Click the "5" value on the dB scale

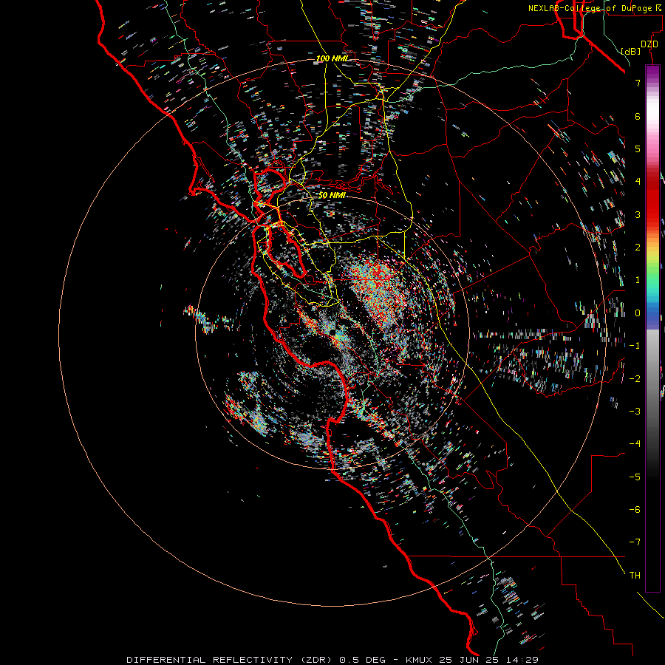pos(638,149)
